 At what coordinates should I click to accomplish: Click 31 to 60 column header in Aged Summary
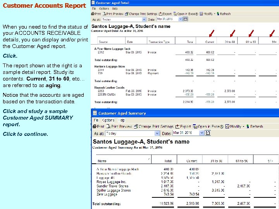[x=215, y=159]
